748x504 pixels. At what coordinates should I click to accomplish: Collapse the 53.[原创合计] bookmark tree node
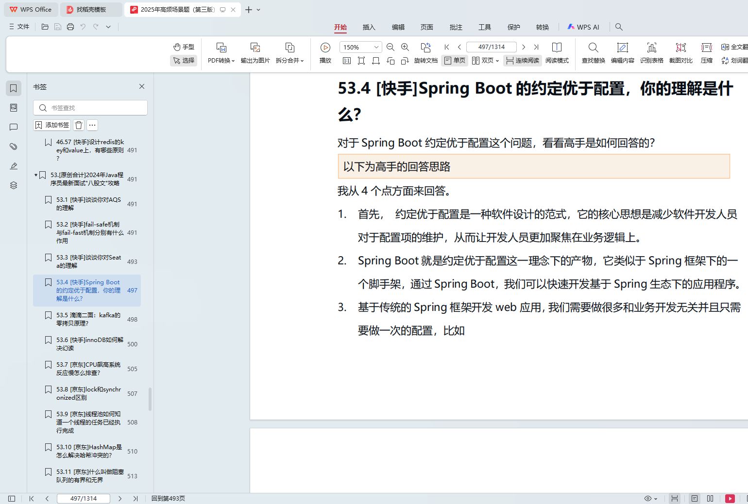coord(36,175)
